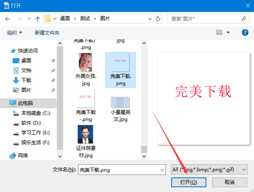Screen dimensions: 254x192
Task: Click the search magnifier icon
Action: click(x=244, y=19)
